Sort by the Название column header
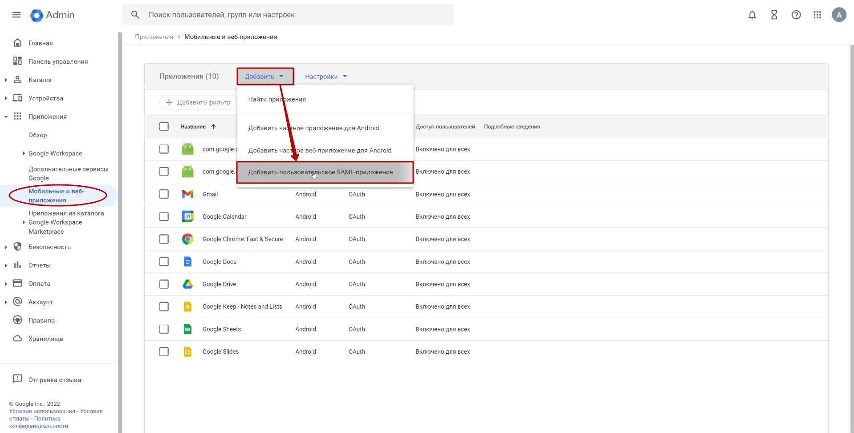 pyautogui.click(x=193, y=127)
